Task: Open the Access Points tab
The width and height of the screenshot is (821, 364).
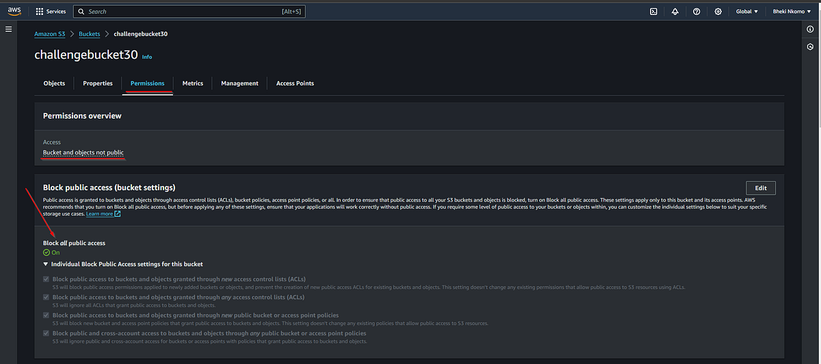Action: 295,83
